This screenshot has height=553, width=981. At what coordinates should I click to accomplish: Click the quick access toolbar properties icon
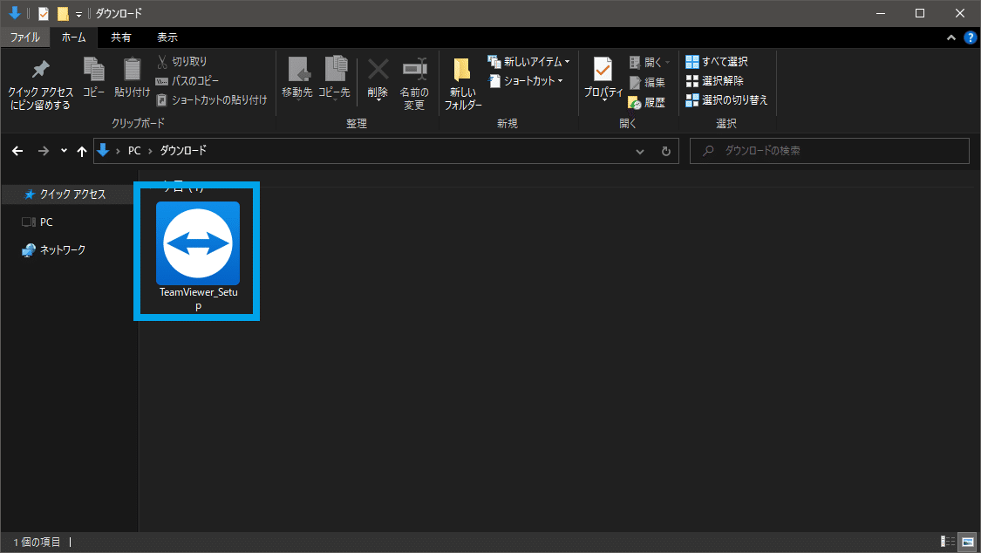44,13
